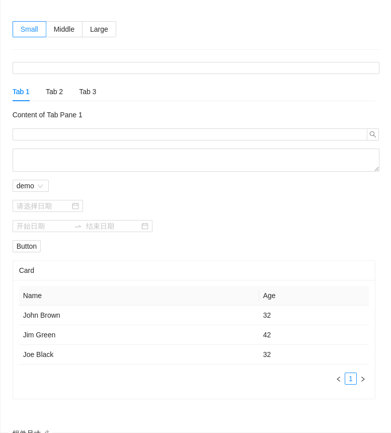Click the previous page arrow in pagination
391x433 pixels.
pyautogui.click(x=338, y=379)
